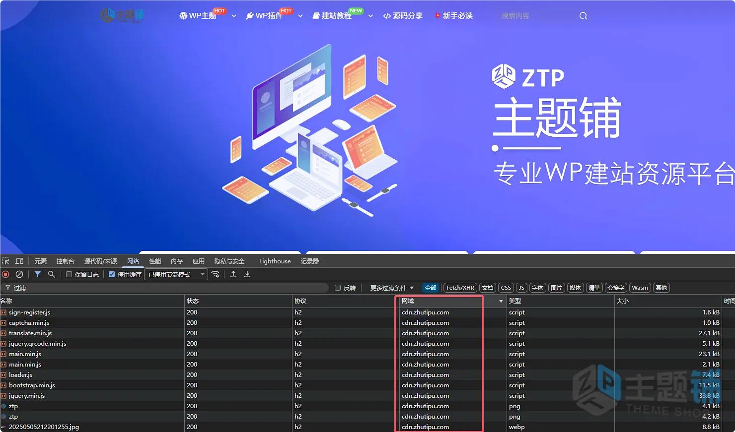
Task: Open the network search magnifier
Action: click(51, 274)
